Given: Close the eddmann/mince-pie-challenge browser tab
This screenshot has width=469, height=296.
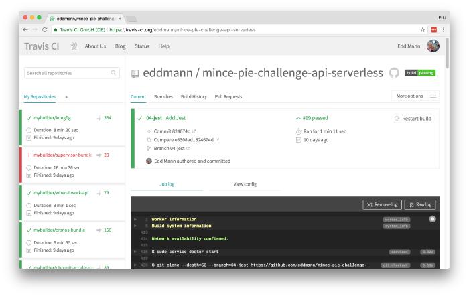Looking at the screenshot, I should pos(120,19).
